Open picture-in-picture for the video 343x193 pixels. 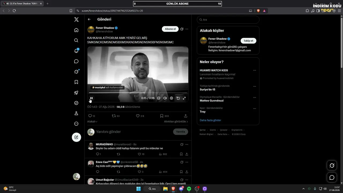pos(178,98)
